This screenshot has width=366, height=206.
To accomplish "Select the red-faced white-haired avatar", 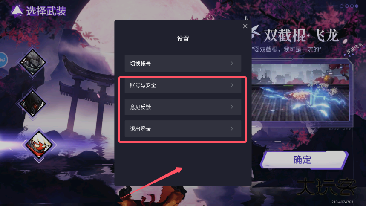I will (39, 145).
